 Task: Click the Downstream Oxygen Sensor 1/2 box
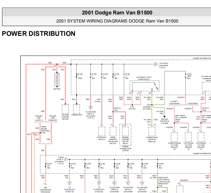174,137
